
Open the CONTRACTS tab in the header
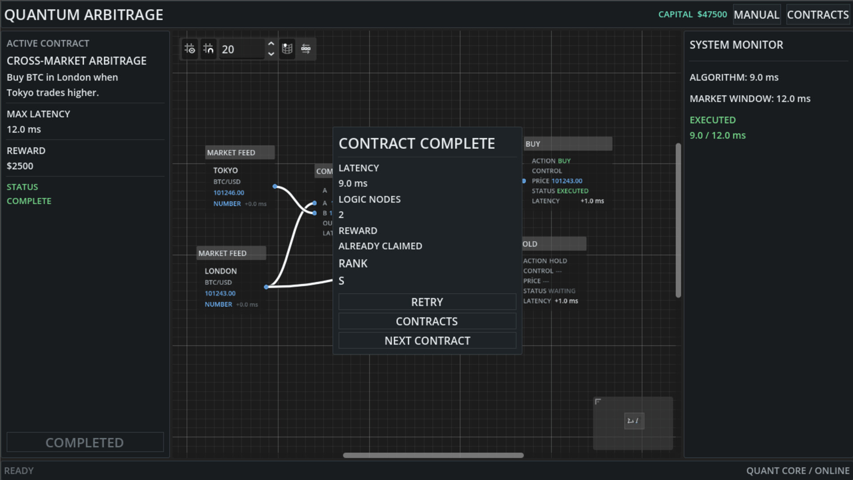[818, 15]
